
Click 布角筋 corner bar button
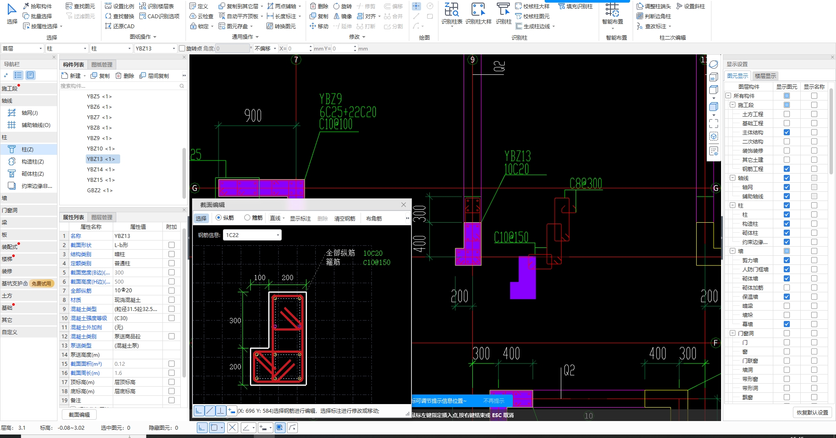click(x=374, y=218)
